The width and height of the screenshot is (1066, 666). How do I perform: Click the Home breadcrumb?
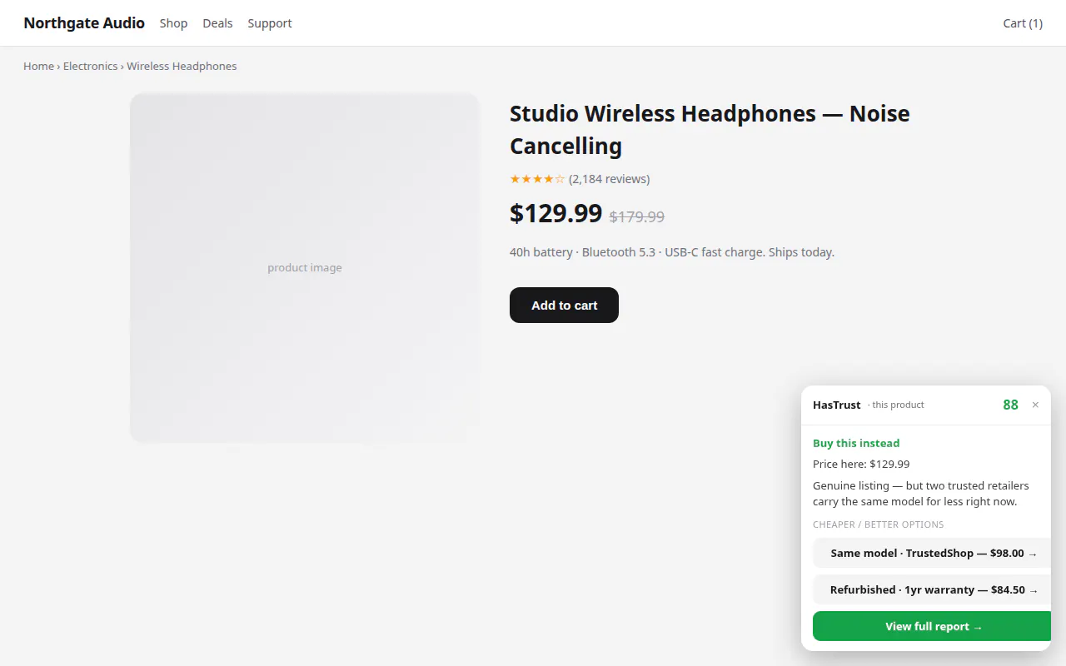[38, 66]
